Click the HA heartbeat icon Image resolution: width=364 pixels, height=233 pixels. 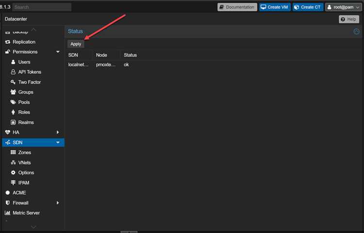(8, 133)
